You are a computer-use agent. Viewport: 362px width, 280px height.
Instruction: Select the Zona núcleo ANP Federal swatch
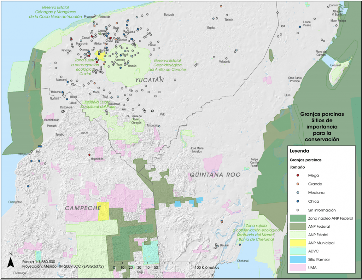tap(298, 218)
